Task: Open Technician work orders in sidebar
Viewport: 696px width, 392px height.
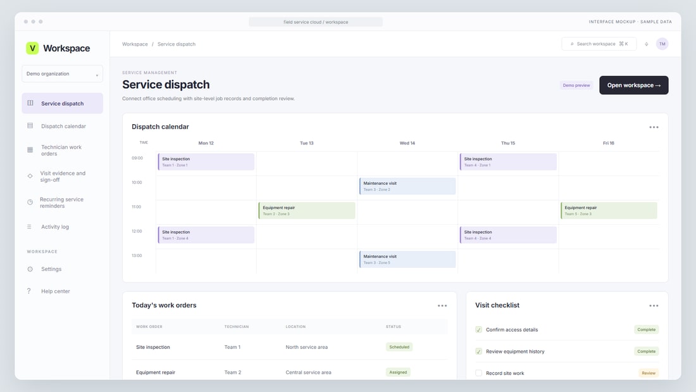Action: pyautogui.click(x=62, y=150)
